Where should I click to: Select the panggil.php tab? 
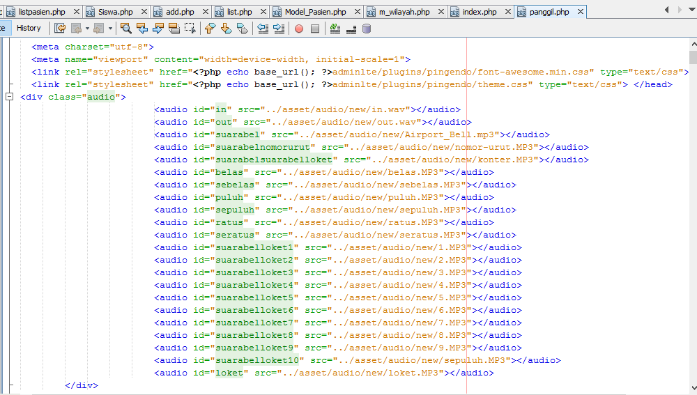[x=549, y=12]
